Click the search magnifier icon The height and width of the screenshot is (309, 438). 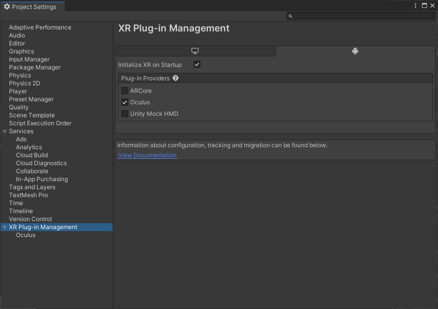click(290, 16)
